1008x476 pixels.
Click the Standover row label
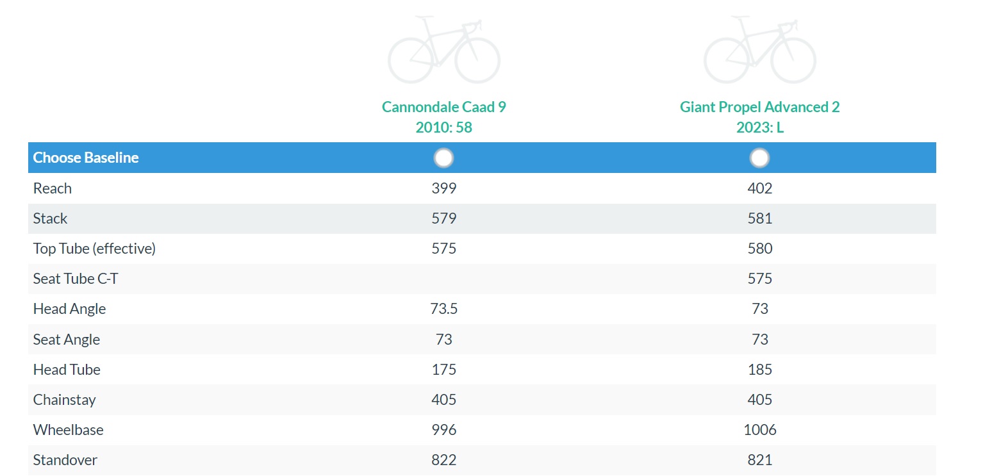[x=65, y=460]
